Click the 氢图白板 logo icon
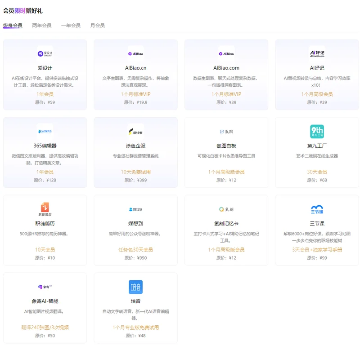The height and width of the screenshot is (354, 360). point(226,131)
